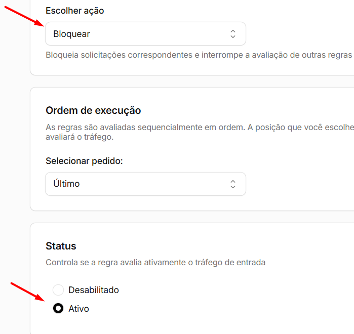
Task: Click the Último text inside the selector
Action: point(66,184)
